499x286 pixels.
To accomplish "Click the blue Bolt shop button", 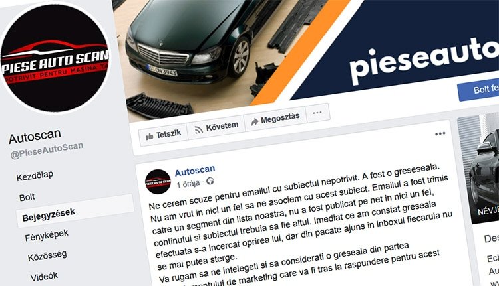I will point(478,90).
